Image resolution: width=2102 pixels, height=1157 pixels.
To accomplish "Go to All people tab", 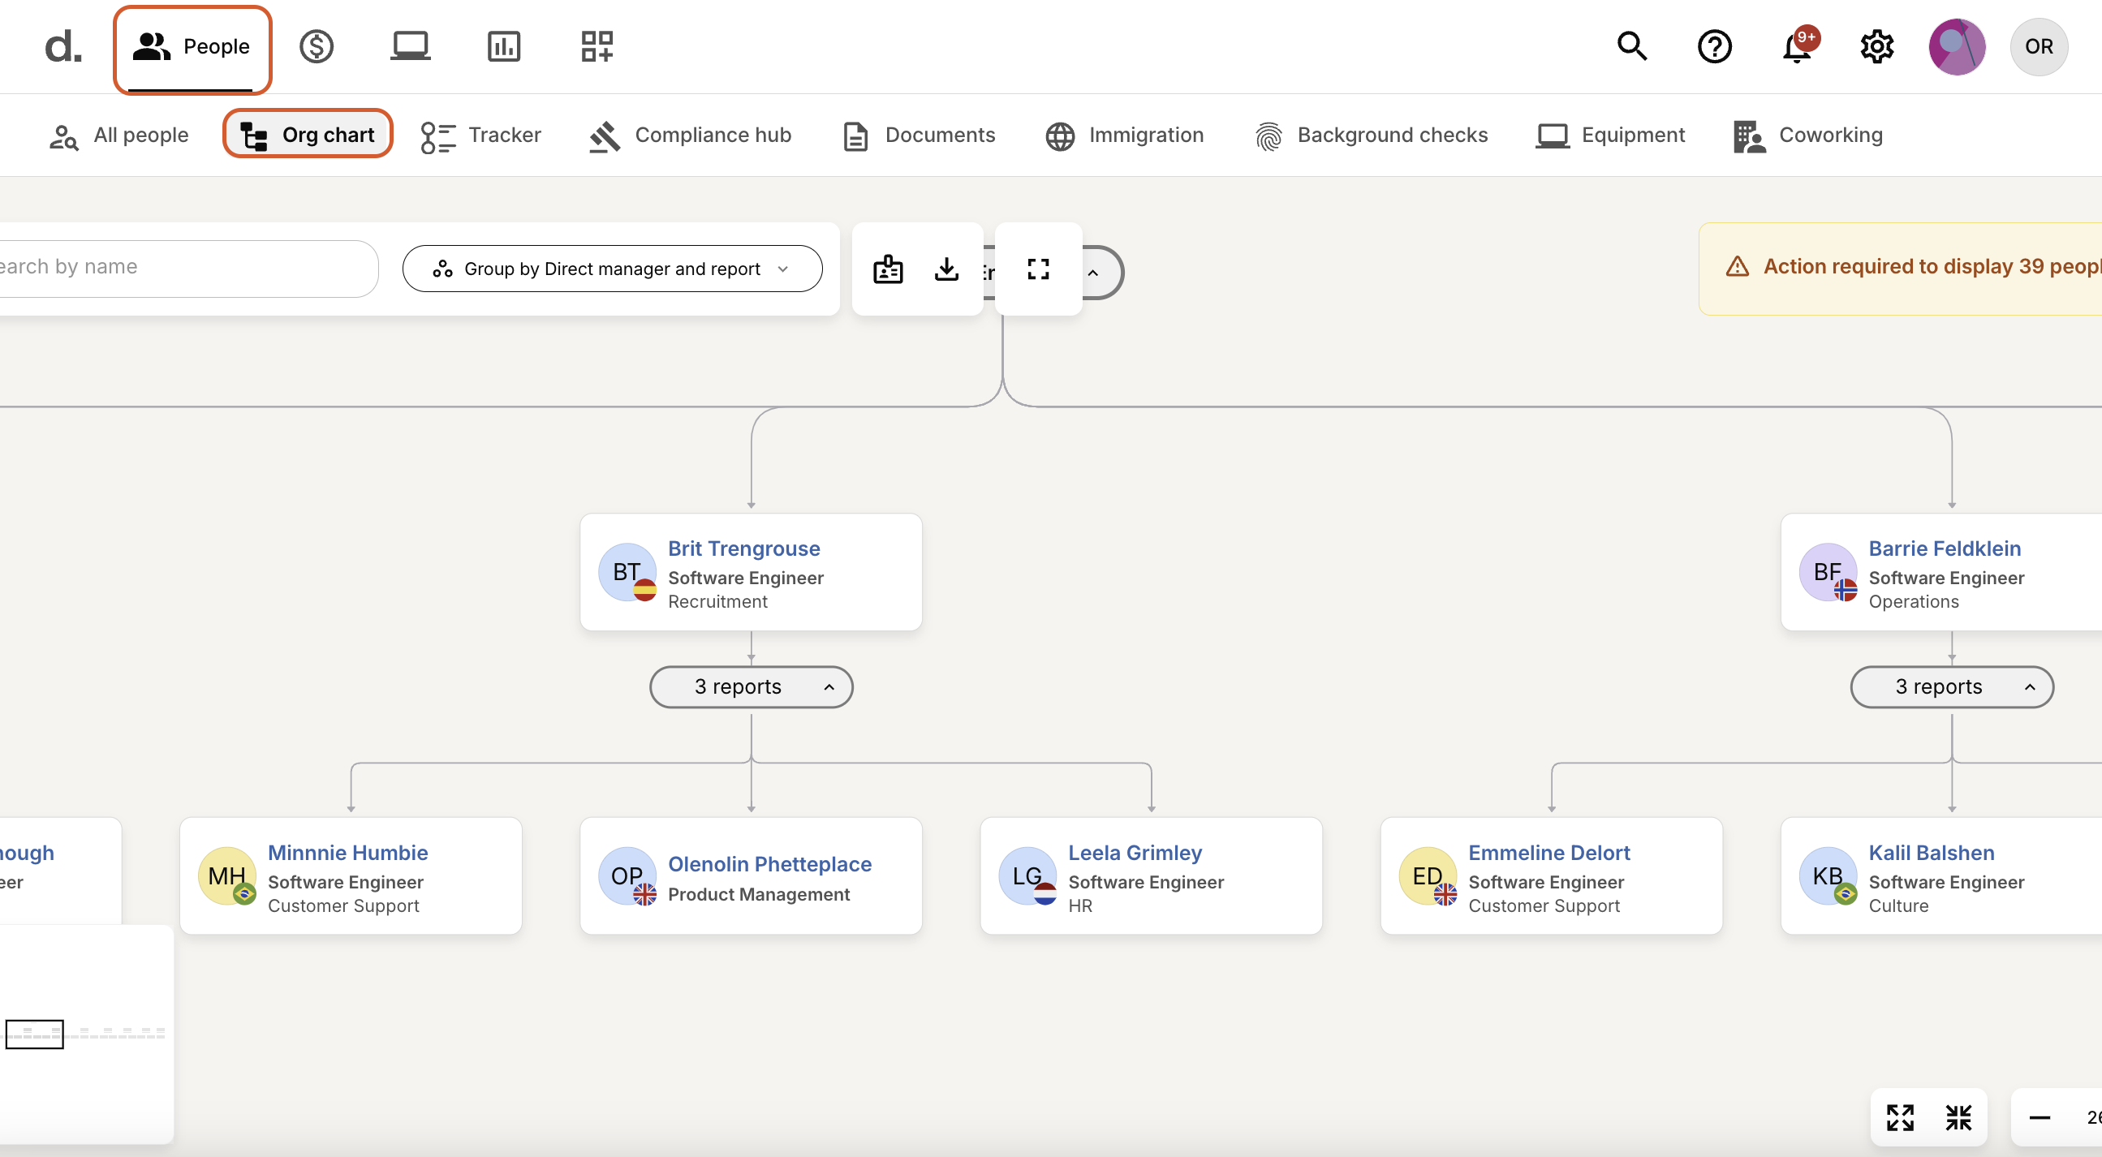I will 119,135.
